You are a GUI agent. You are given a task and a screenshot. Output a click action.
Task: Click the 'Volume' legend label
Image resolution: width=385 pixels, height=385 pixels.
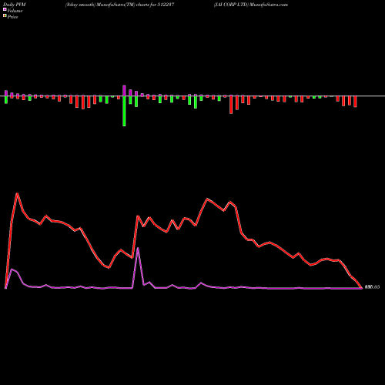pos(15,11)
